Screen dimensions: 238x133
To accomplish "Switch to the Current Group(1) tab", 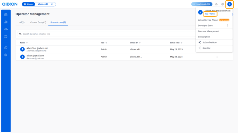I will [x=38, y=22].
